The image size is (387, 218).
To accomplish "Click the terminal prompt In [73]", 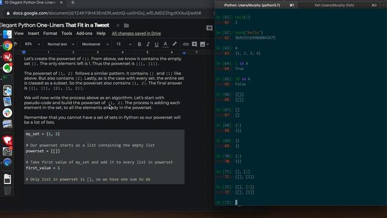I will coord(224,202).
